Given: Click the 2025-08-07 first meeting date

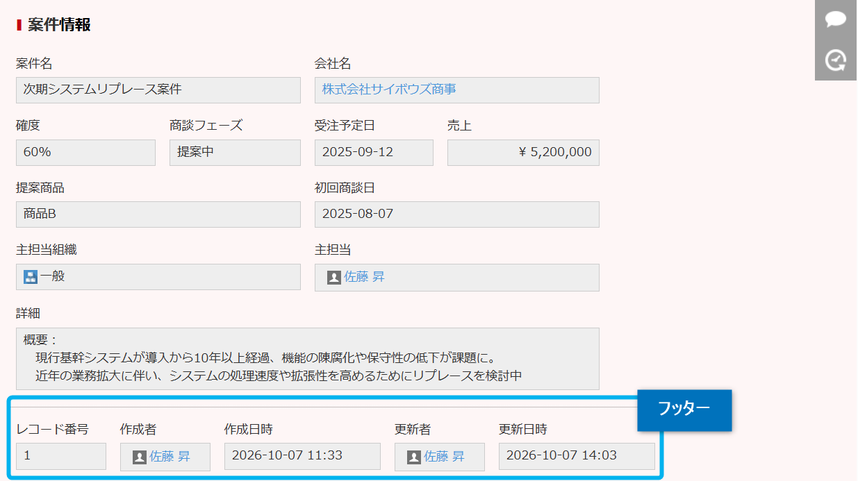Looking at the screenshot, I should click(358, 214).
